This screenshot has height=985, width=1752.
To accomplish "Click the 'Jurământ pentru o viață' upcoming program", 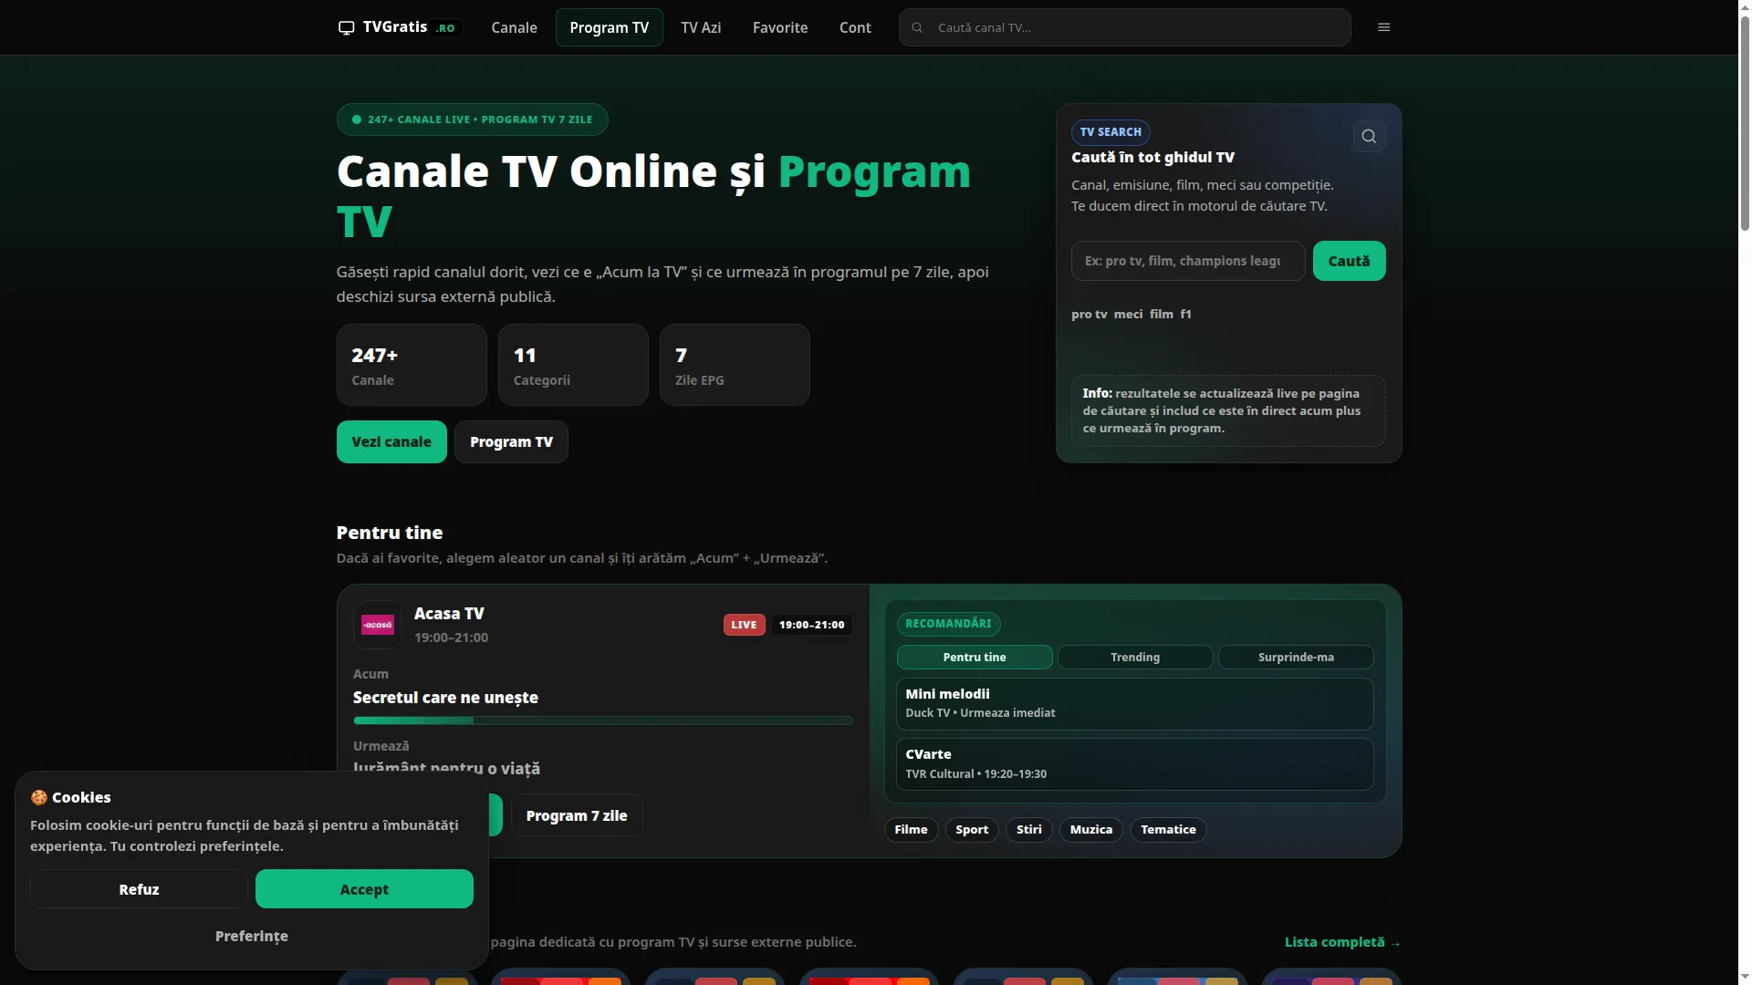I will (x=446, y=768).
